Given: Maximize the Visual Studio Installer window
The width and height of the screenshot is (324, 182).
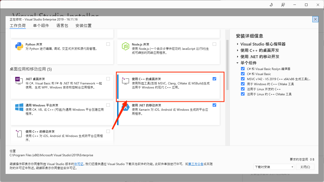Looking at the screenshot, I should (306, 5).
